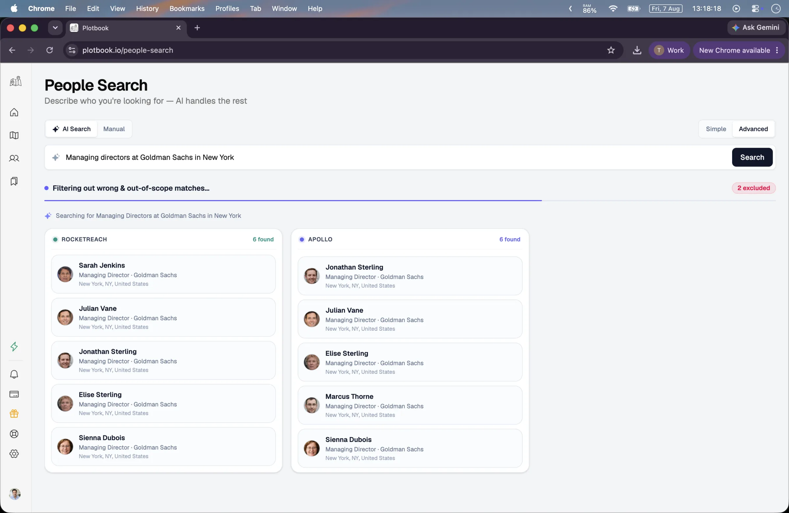Open Elise Sterling result in RocketReach
This screenshot has height=513, width=789.
(163, 403)
